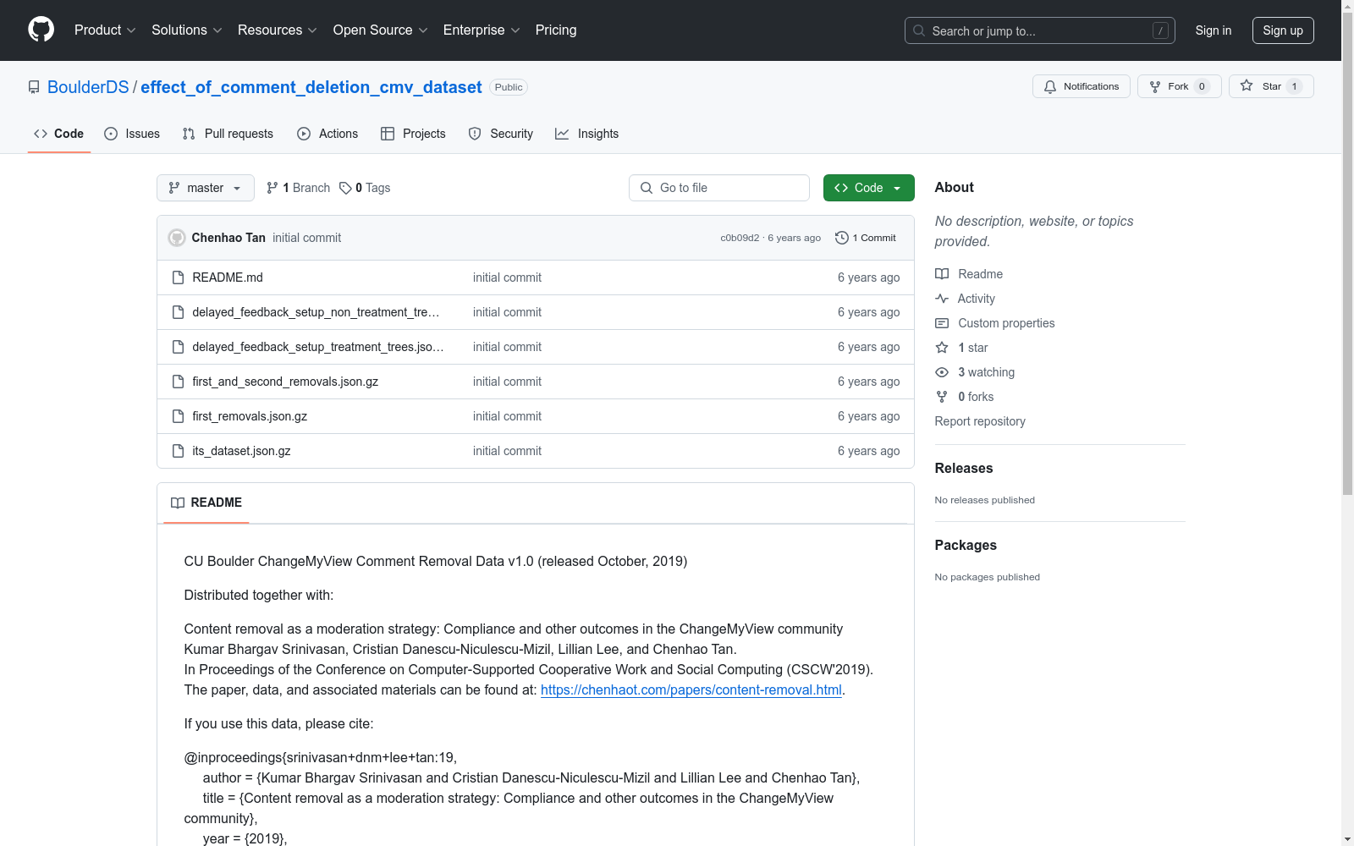Click the tag icon next to 0 Tags
The image size is (1354, 846).
345,188
